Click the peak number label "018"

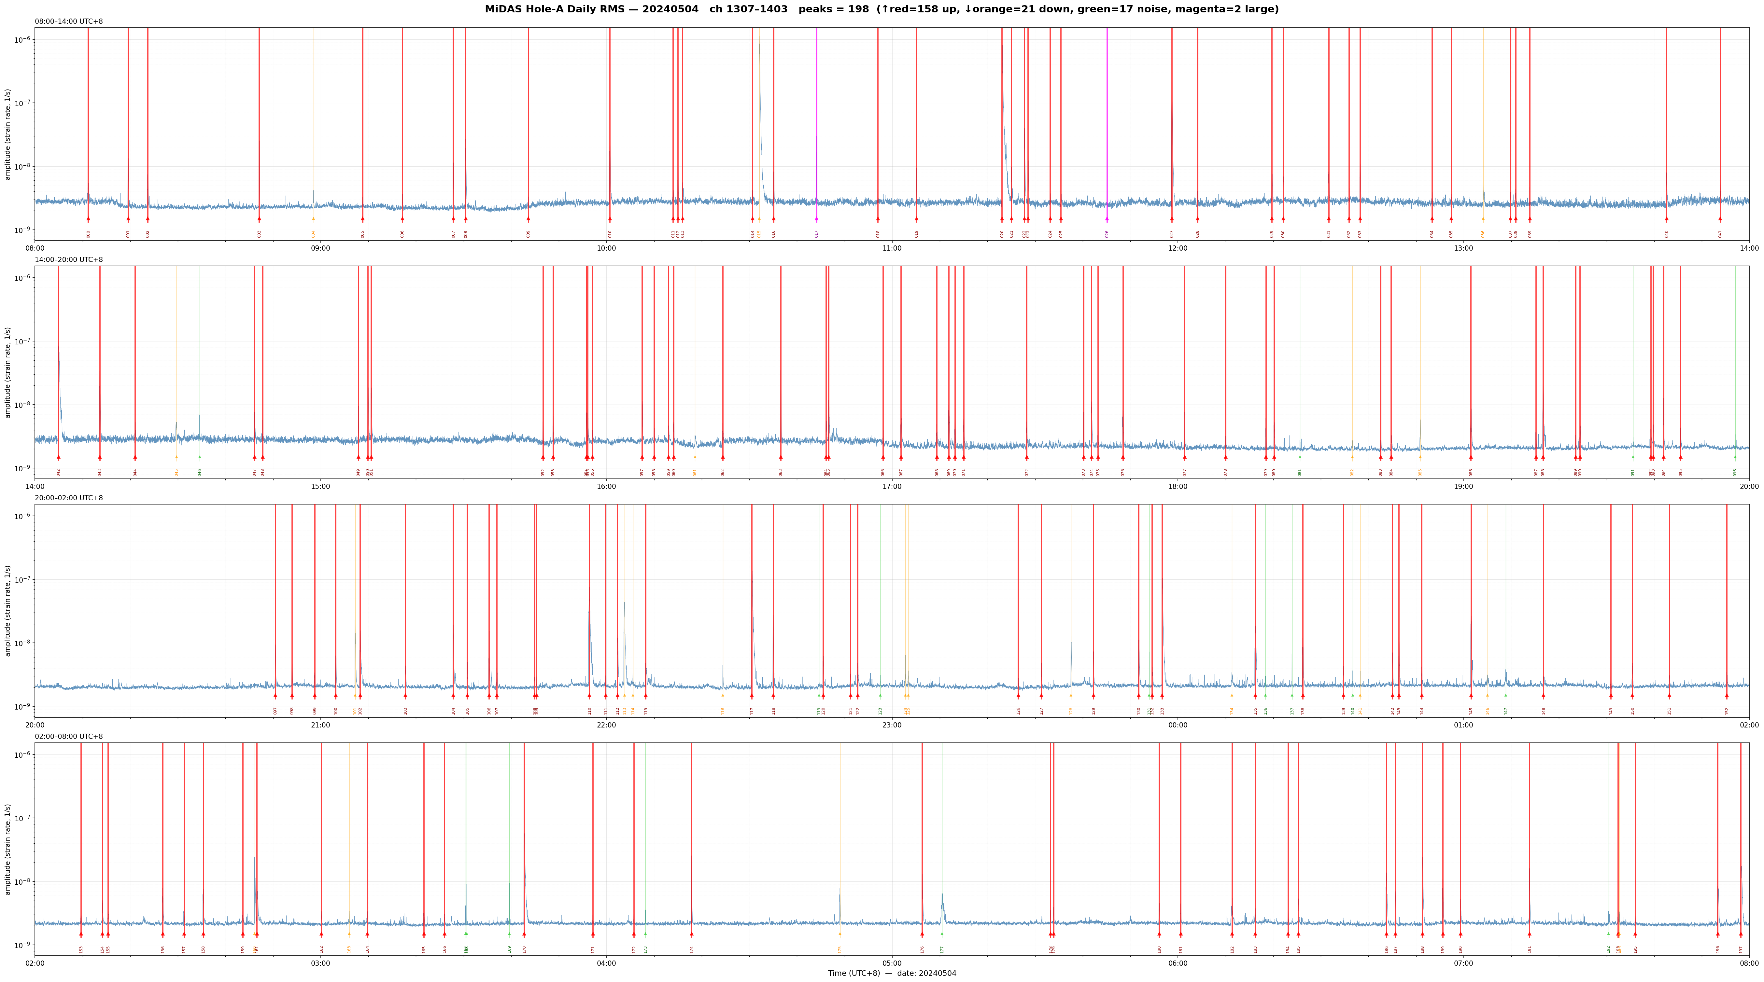(878, 234)
